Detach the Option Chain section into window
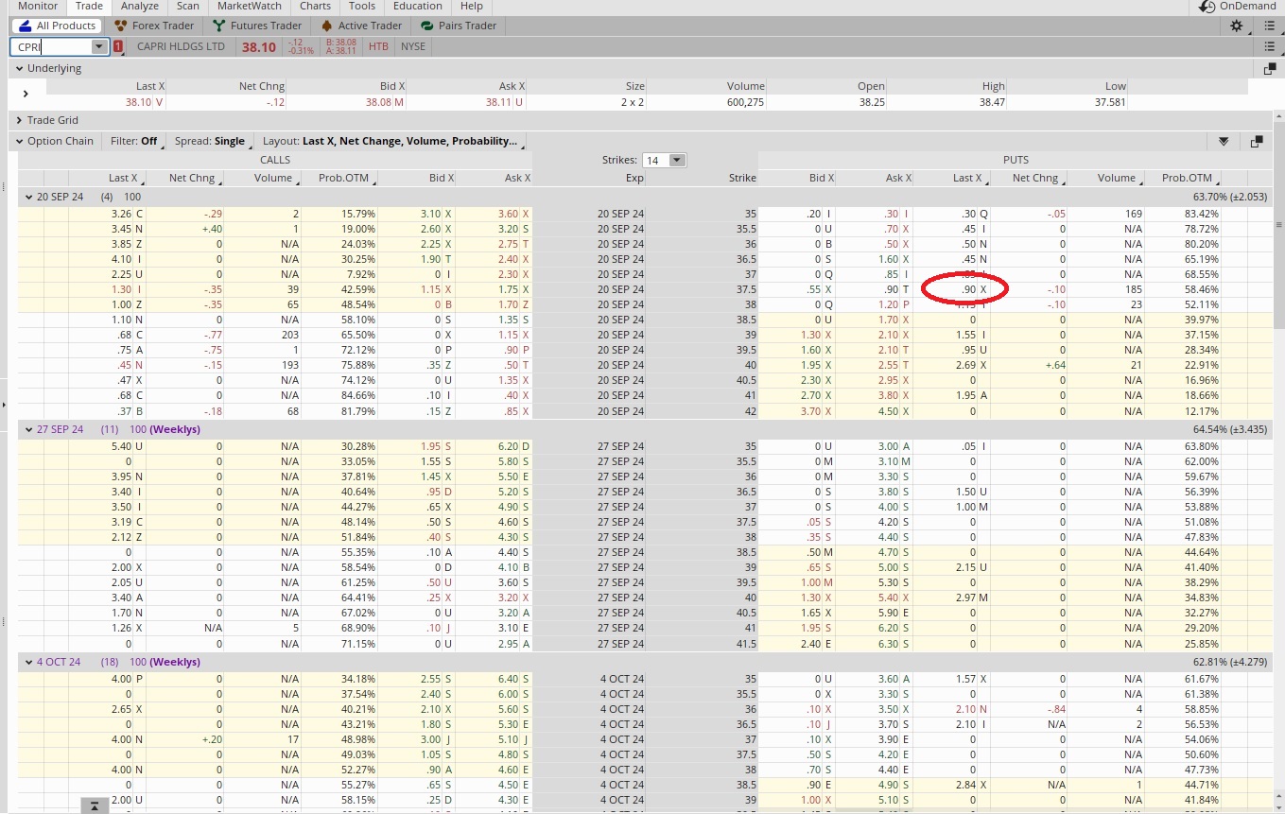Viewport: 1285px width, 814px height. coord(1257,141)
